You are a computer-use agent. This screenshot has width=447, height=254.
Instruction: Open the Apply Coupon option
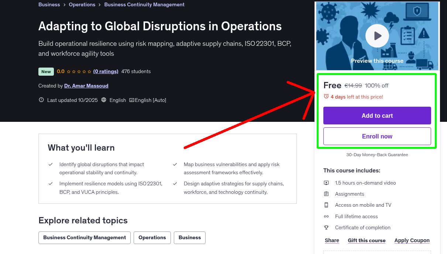[412, 240]
